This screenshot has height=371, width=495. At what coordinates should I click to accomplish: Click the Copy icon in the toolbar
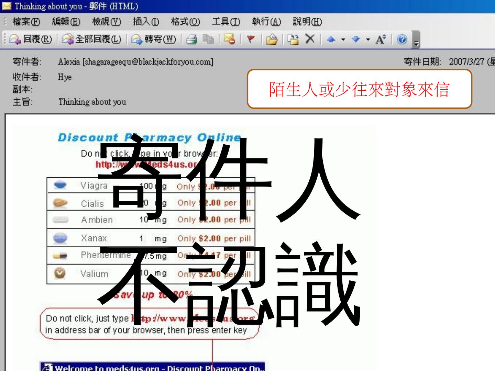[208, 40]
